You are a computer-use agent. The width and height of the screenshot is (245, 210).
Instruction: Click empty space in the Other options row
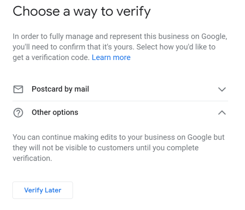click(147, 113)
